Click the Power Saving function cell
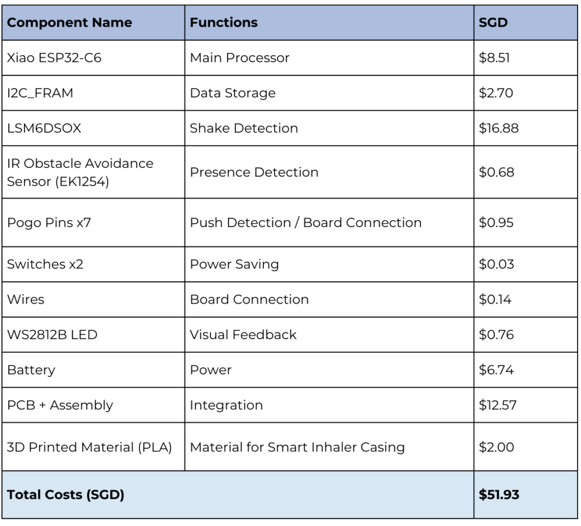 [234, 264]
